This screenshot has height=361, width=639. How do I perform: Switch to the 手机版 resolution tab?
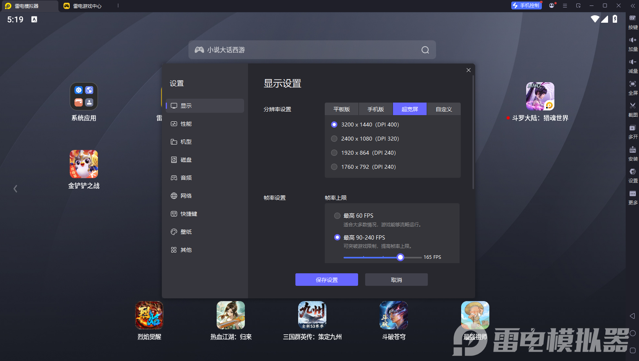pos(376,109)
